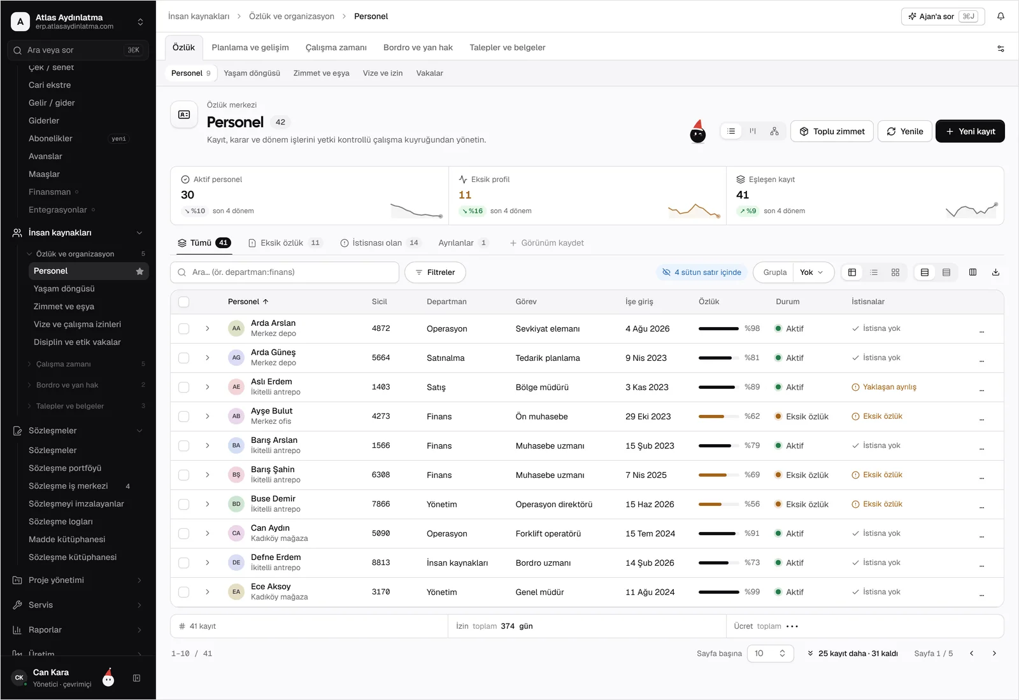Screen dimensions: 1019x700
Task: Show the org chart hierarchy view
Action: click(x=774, y=131)
